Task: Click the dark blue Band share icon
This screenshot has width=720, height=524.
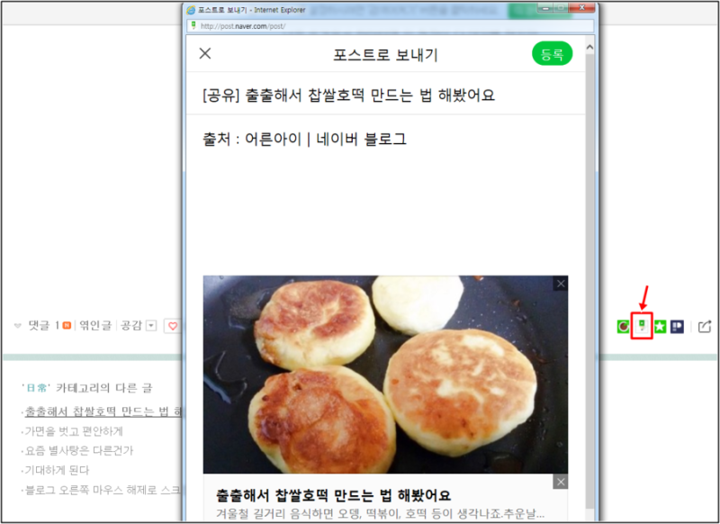Action: [678, 327]
